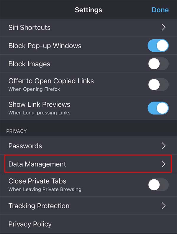This screenshot has width=177, height=234.
Task: Disable the Block Pop-up Windows switch
Action: tap(158, 46)
